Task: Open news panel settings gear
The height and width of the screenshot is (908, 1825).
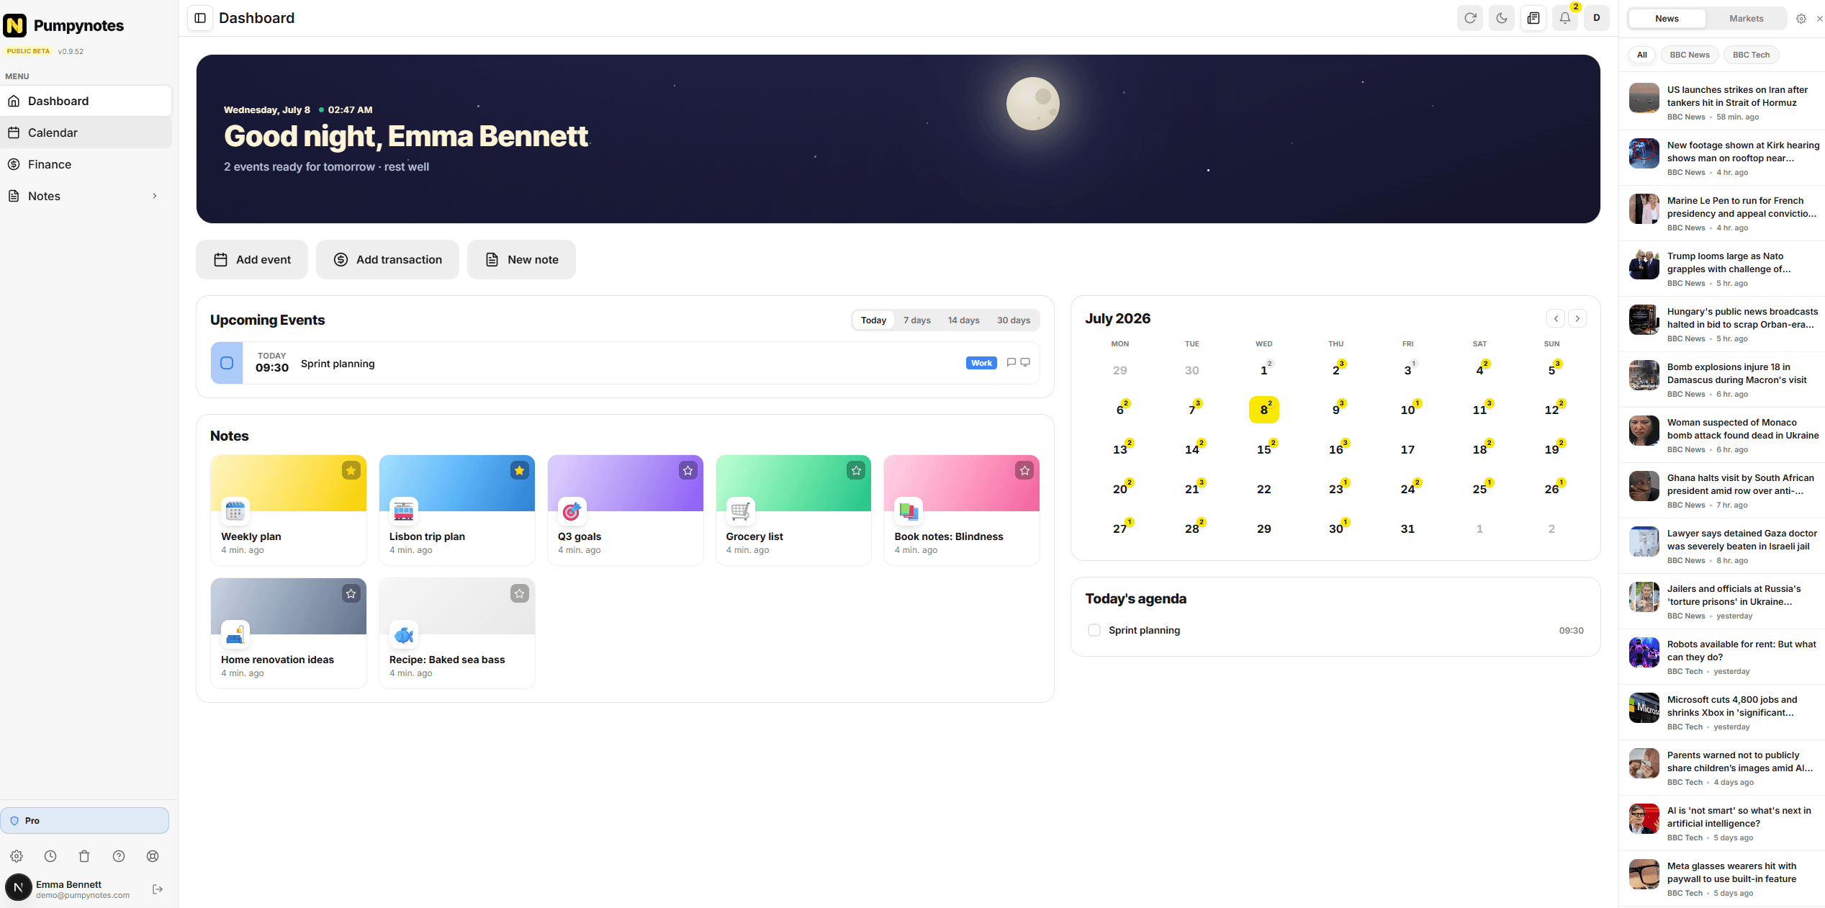Action: click(x=1801, y=19)
